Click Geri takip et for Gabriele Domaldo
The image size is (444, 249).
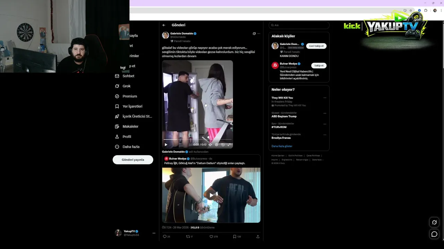coord(316,46)
